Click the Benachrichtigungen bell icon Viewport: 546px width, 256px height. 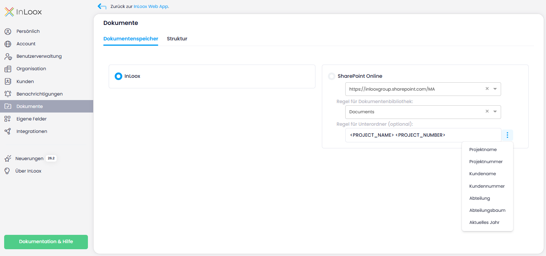pos(8,94)
